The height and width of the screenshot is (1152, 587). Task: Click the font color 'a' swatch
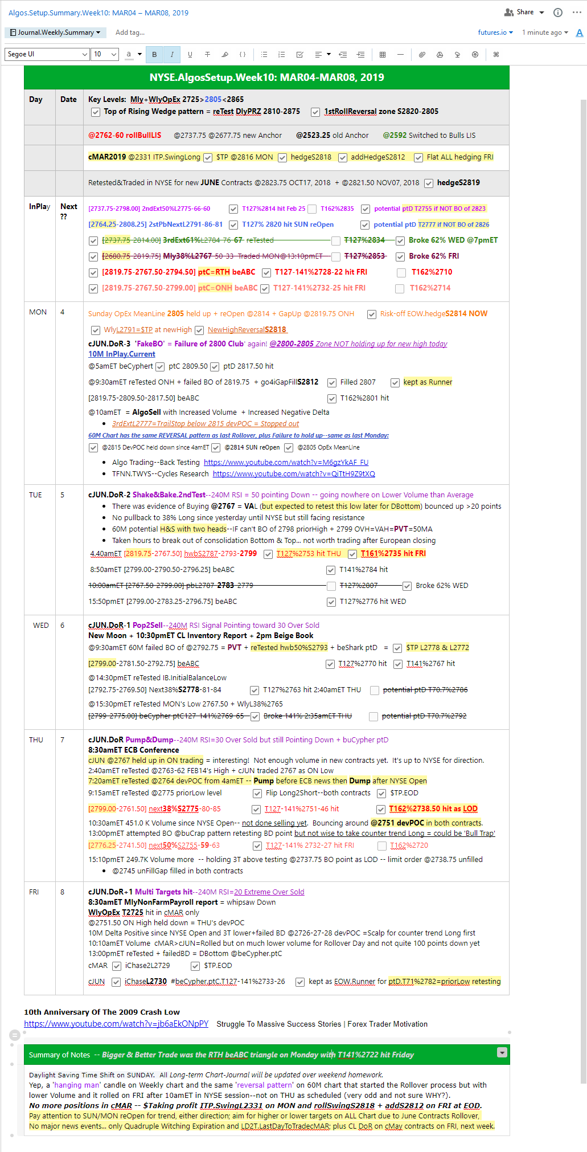tap(129, 55)
